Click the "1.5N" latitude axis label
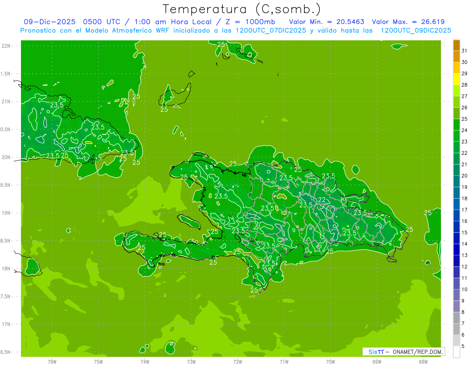 (x=6, y=74)
